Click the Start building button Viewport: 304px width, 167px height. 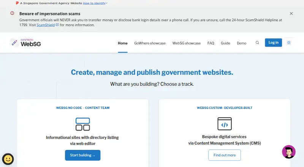(83, 155)
